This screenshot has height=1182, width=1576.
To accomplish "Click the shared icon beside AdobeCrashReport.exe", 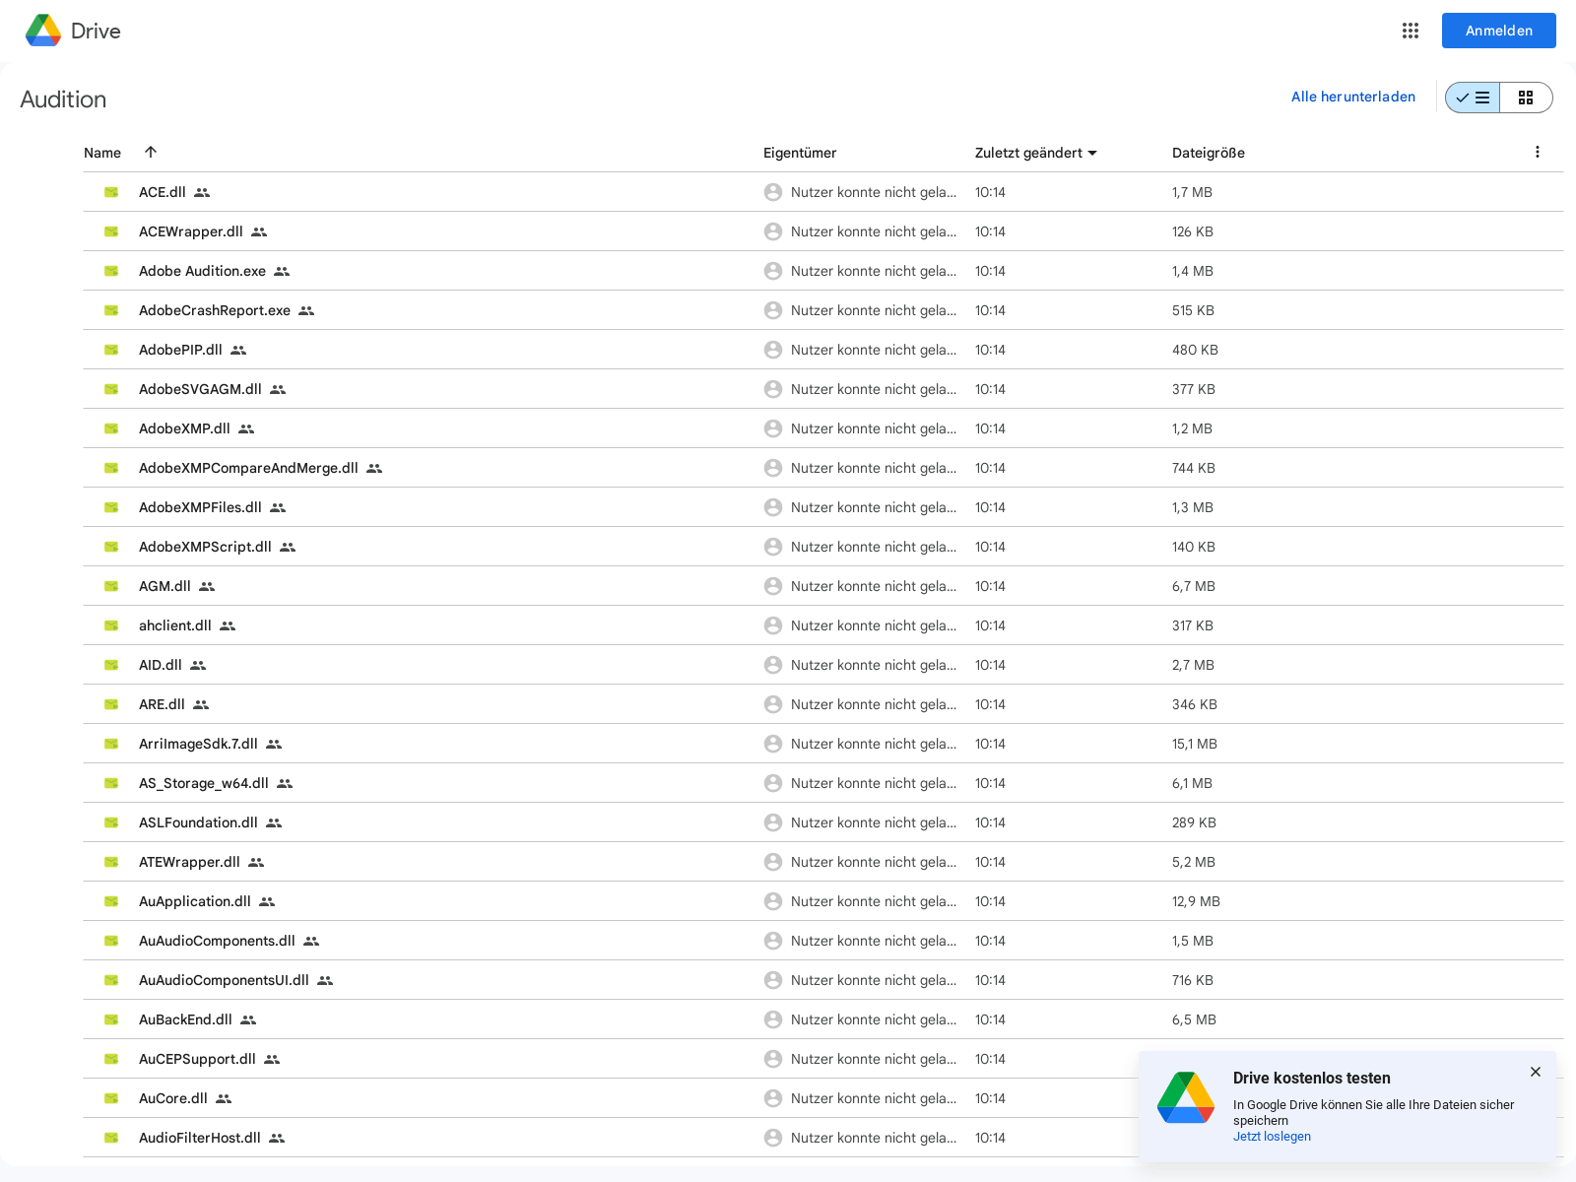I will 306,310.
